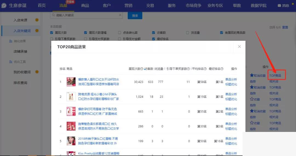Clear search box with the X icon
Screen dimensions: 296x156
point(120,15)
